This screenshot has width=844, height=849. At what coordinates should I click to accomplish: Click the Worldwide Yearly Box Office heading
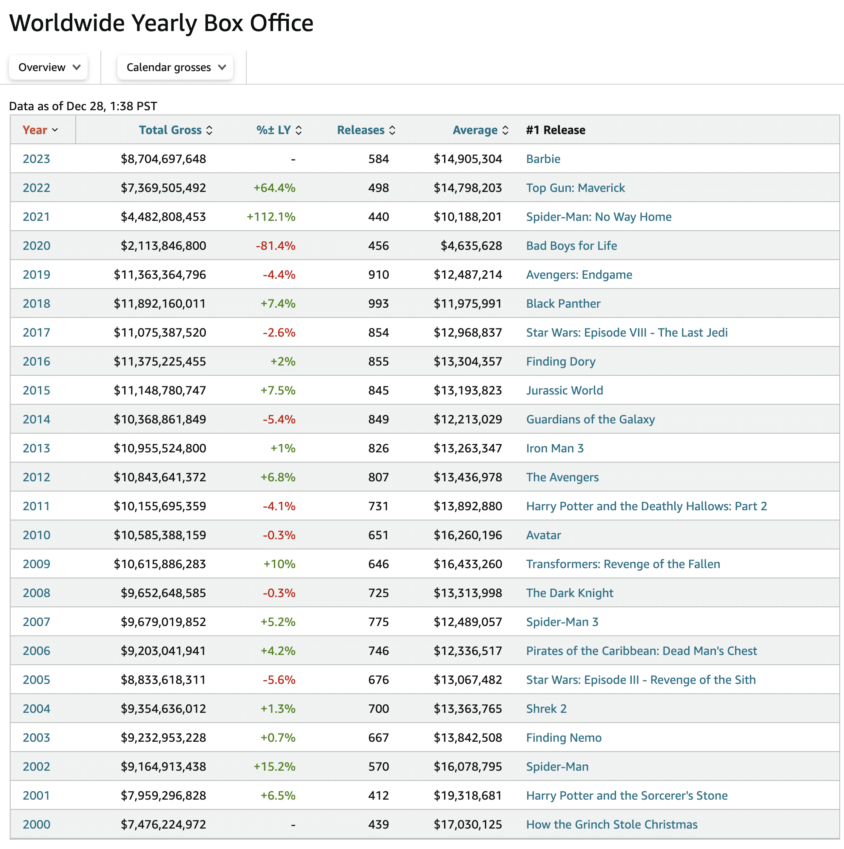click(x=161, y=23)
